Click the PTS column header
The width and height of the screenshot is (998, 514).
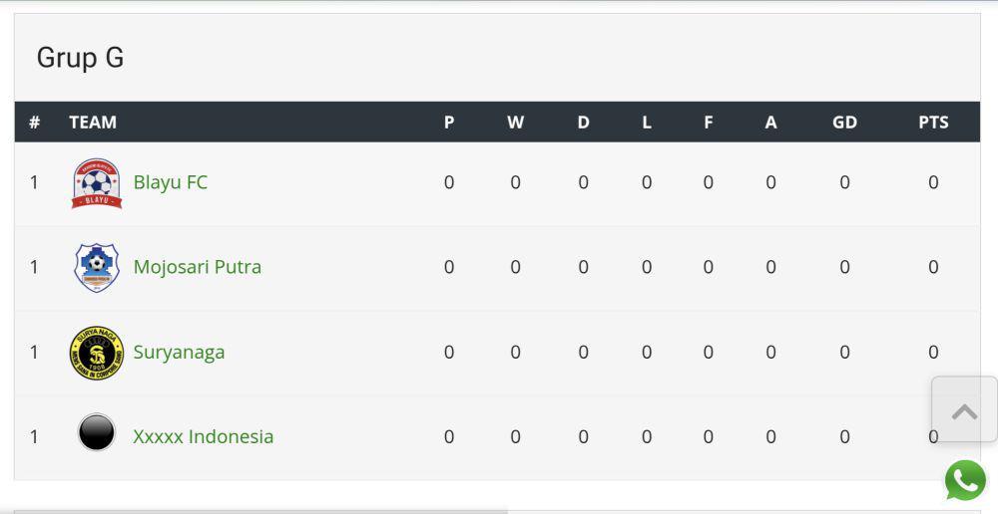coord(933,122)
